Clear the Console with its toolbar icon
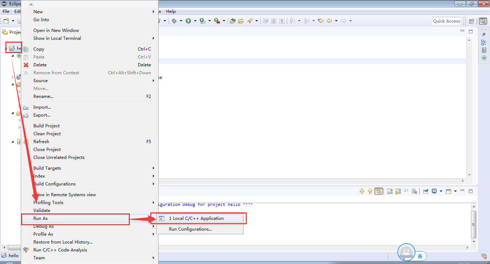Screen dimensions: 490x264 [x=415, y=191]
